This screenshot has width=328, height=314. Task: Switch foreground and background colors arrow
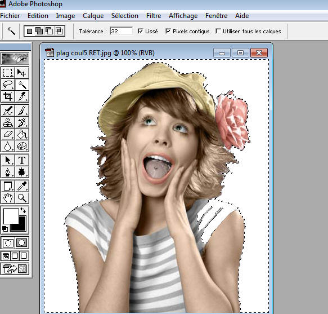pos(23,210)
